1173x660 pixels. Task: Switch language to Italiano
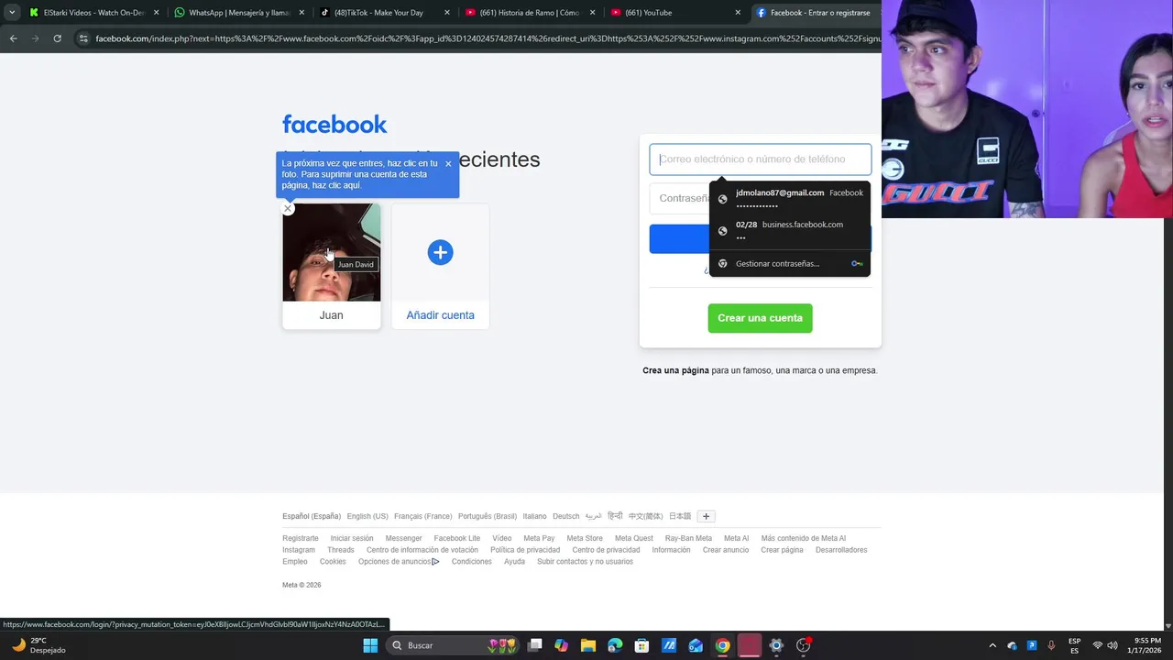pyautogui.click(x=534, y=516)
